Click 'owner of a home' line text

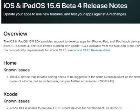(x=62, y=81)
